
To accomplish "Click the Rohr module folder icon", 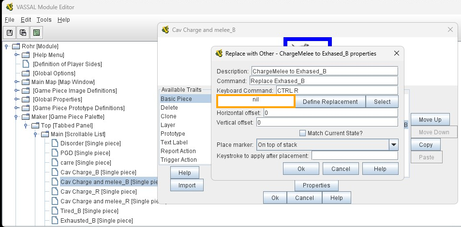I will 15,46.
